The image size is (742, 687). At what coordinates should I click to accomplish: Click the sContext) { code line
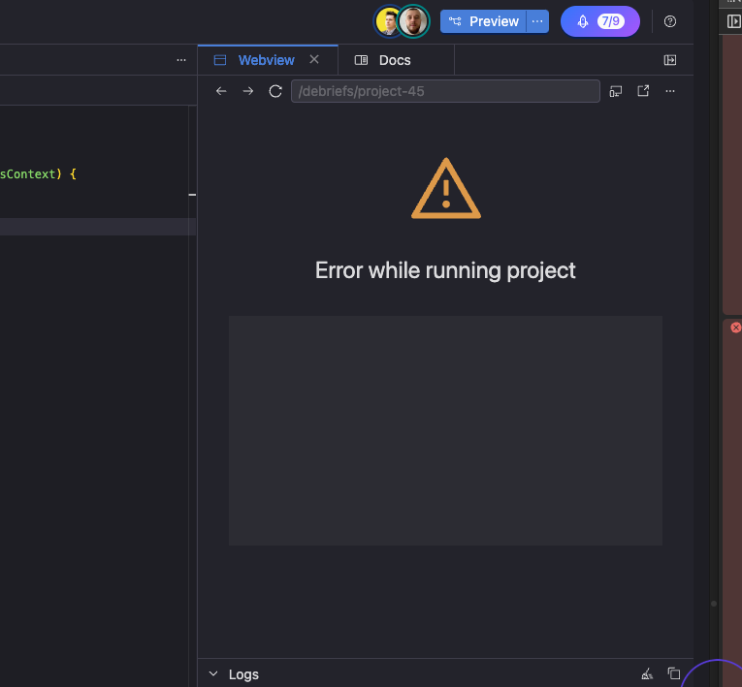[x=38, y=174]
